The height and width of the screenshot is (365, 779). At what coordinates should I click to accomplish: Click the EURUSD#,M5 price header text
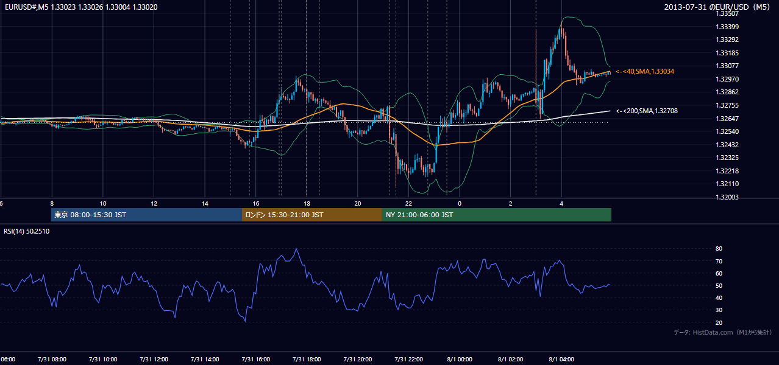[80, 7]
